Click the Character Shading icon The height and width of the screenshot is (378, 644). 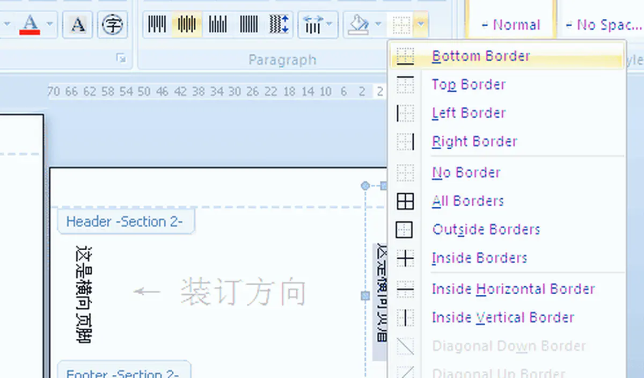pos(77,25)
